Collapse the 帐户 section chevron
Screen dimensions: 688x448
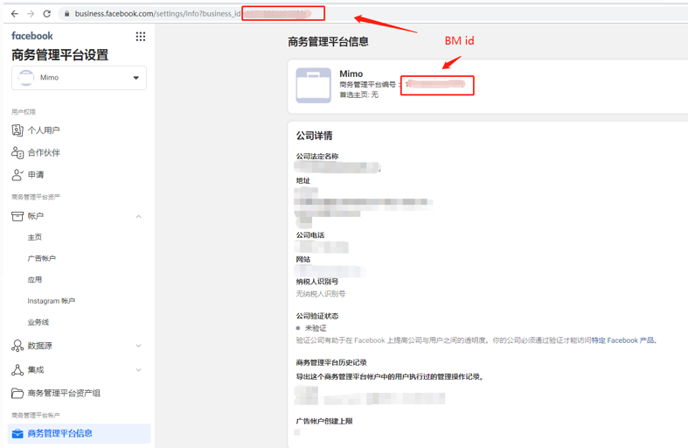pyautogui.click(x=139, y=216)
